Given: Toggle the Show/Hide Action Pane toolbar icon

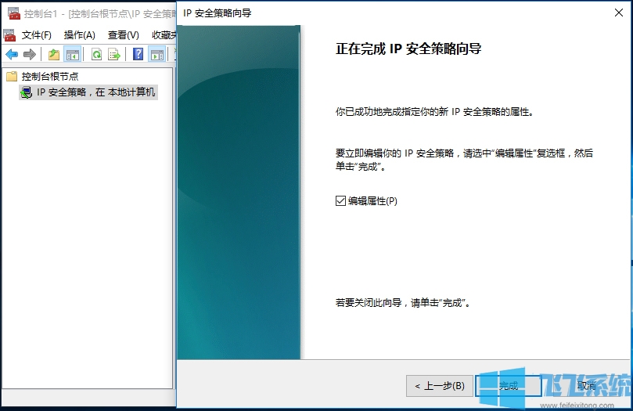Looking at the screenshot, I should point(157,54).
